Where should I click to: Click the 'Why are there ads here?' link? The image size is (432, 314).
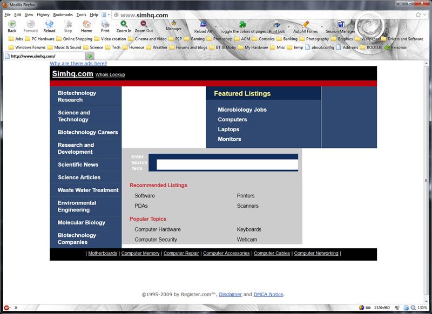(78, 63)
